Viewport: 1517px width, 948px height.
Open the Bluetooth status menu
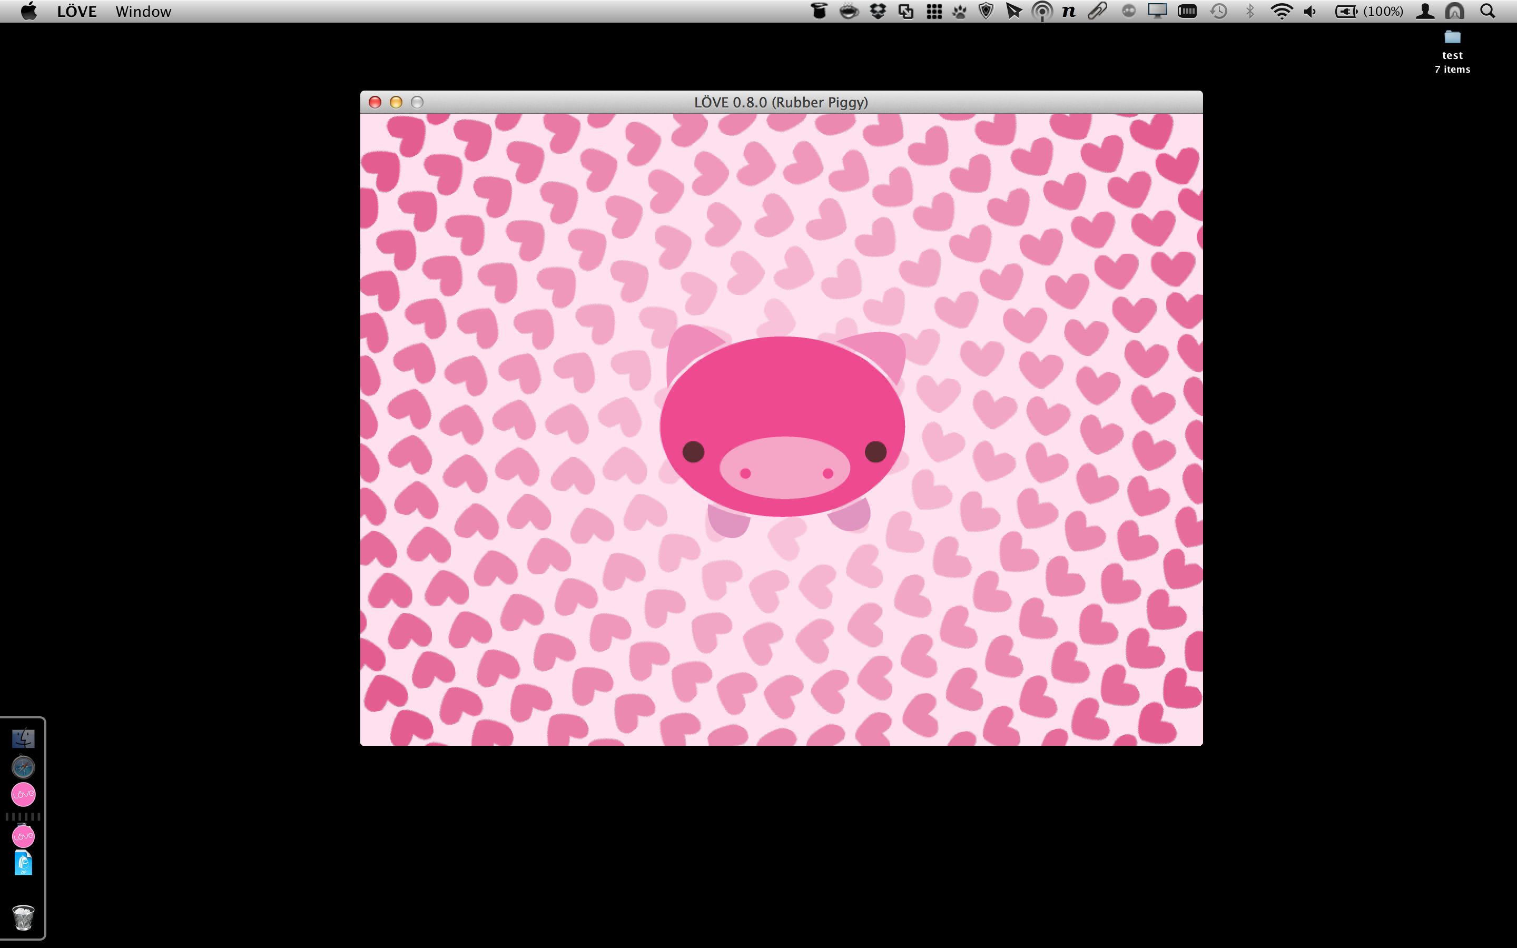tap(1250, 11)
